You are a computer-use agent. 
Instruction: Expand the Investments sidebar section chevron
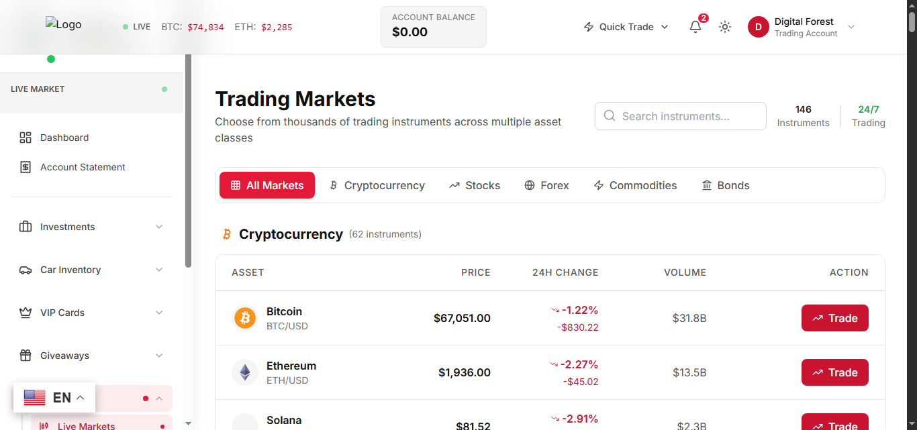click(159, 227)
